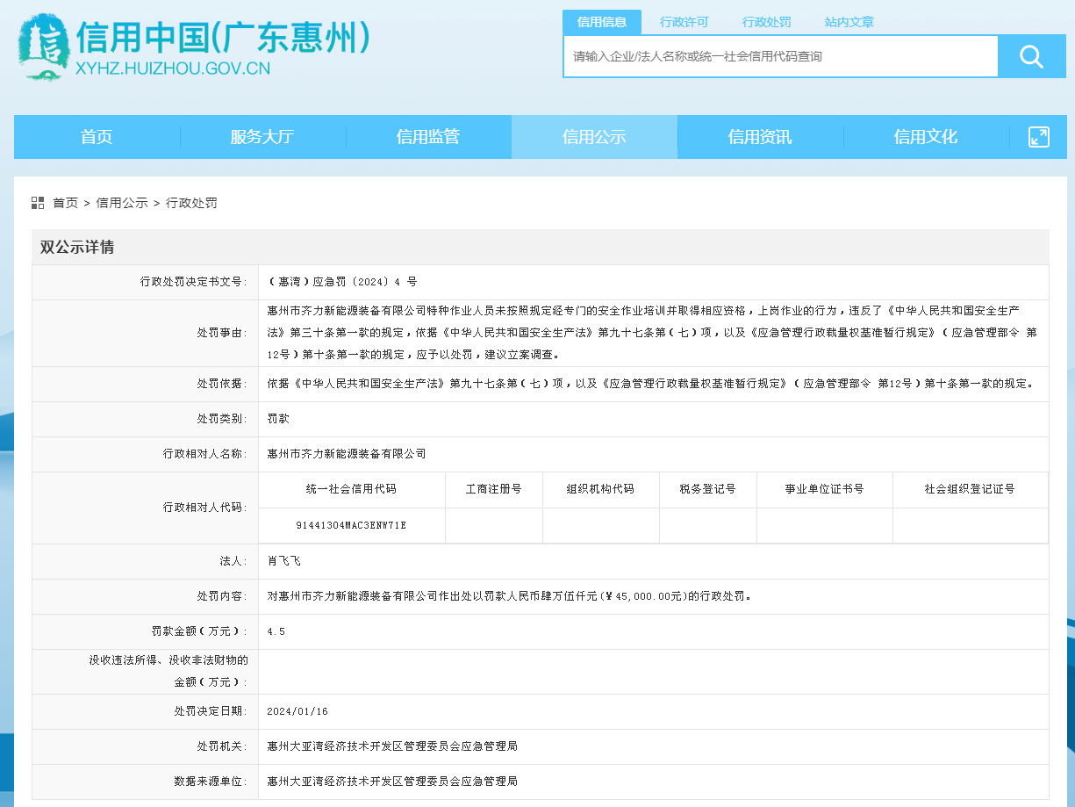Image resolution: width=1075 pixels, height=807 pixels.
Task: Click the 税务登记号 column header
Action: coord(707,489)
